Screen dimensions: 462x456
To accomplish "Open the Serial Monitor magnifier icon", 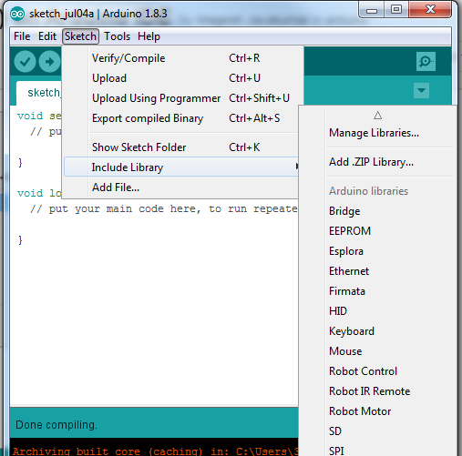I will tap(426, 62).
